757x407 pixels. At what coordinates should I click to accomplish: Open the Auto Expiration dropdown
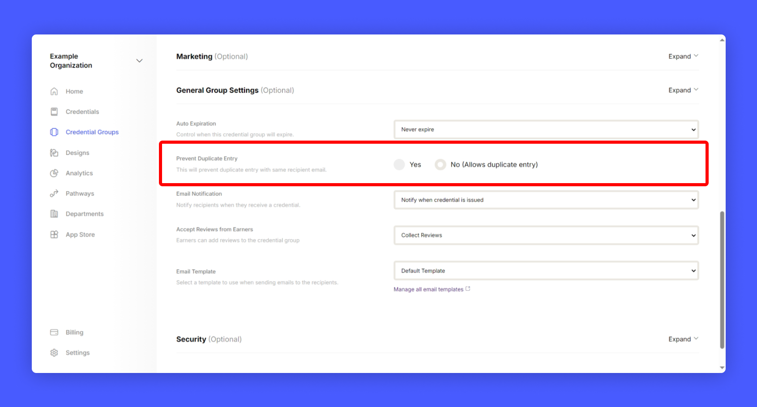coord(546,129)
